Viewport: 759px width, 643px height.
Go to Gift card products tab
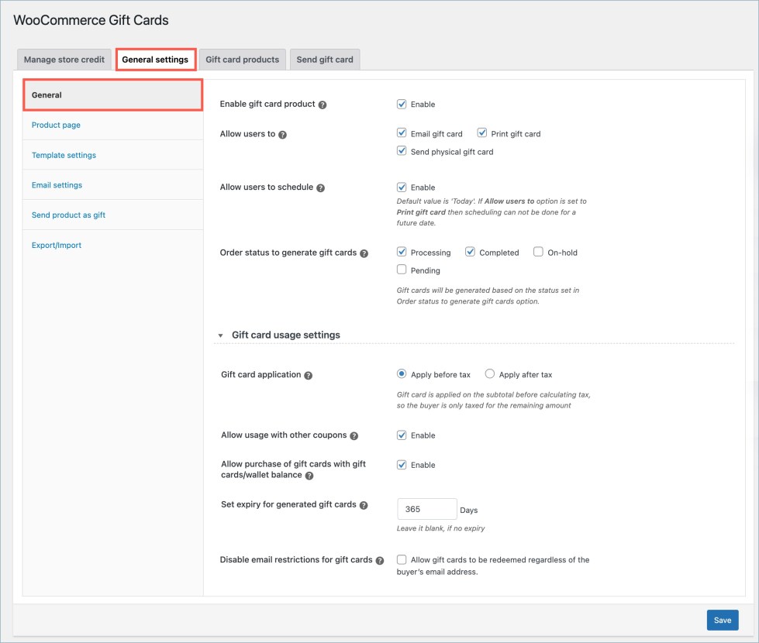tap(243, 60)
